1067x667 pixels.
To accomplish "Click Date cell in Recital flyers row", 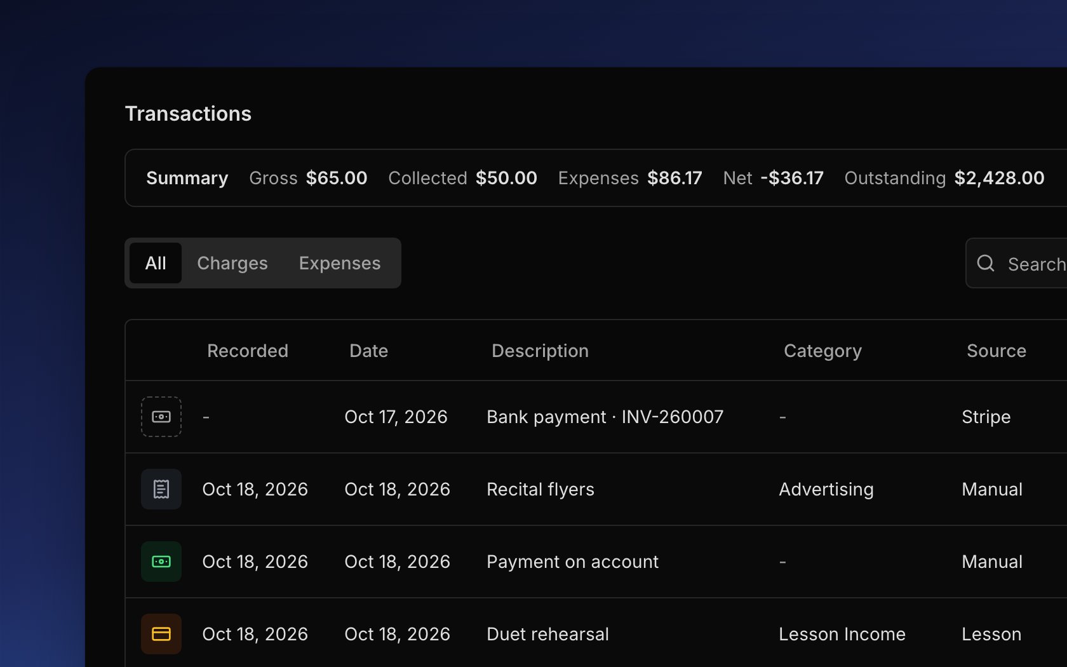I will pyautogui.click(x=397, y=489).
